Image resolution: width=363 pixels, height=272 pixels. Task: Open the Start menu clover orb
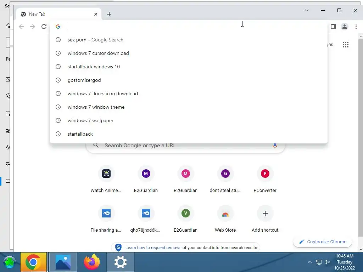(x=9, y=262)
